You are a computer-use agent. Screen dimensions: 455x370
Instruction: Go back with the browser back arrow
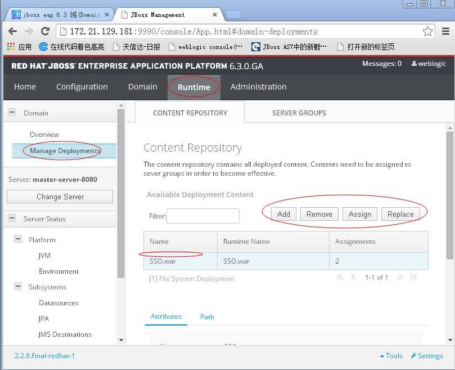pyautogui.click(x=12, y=31)
